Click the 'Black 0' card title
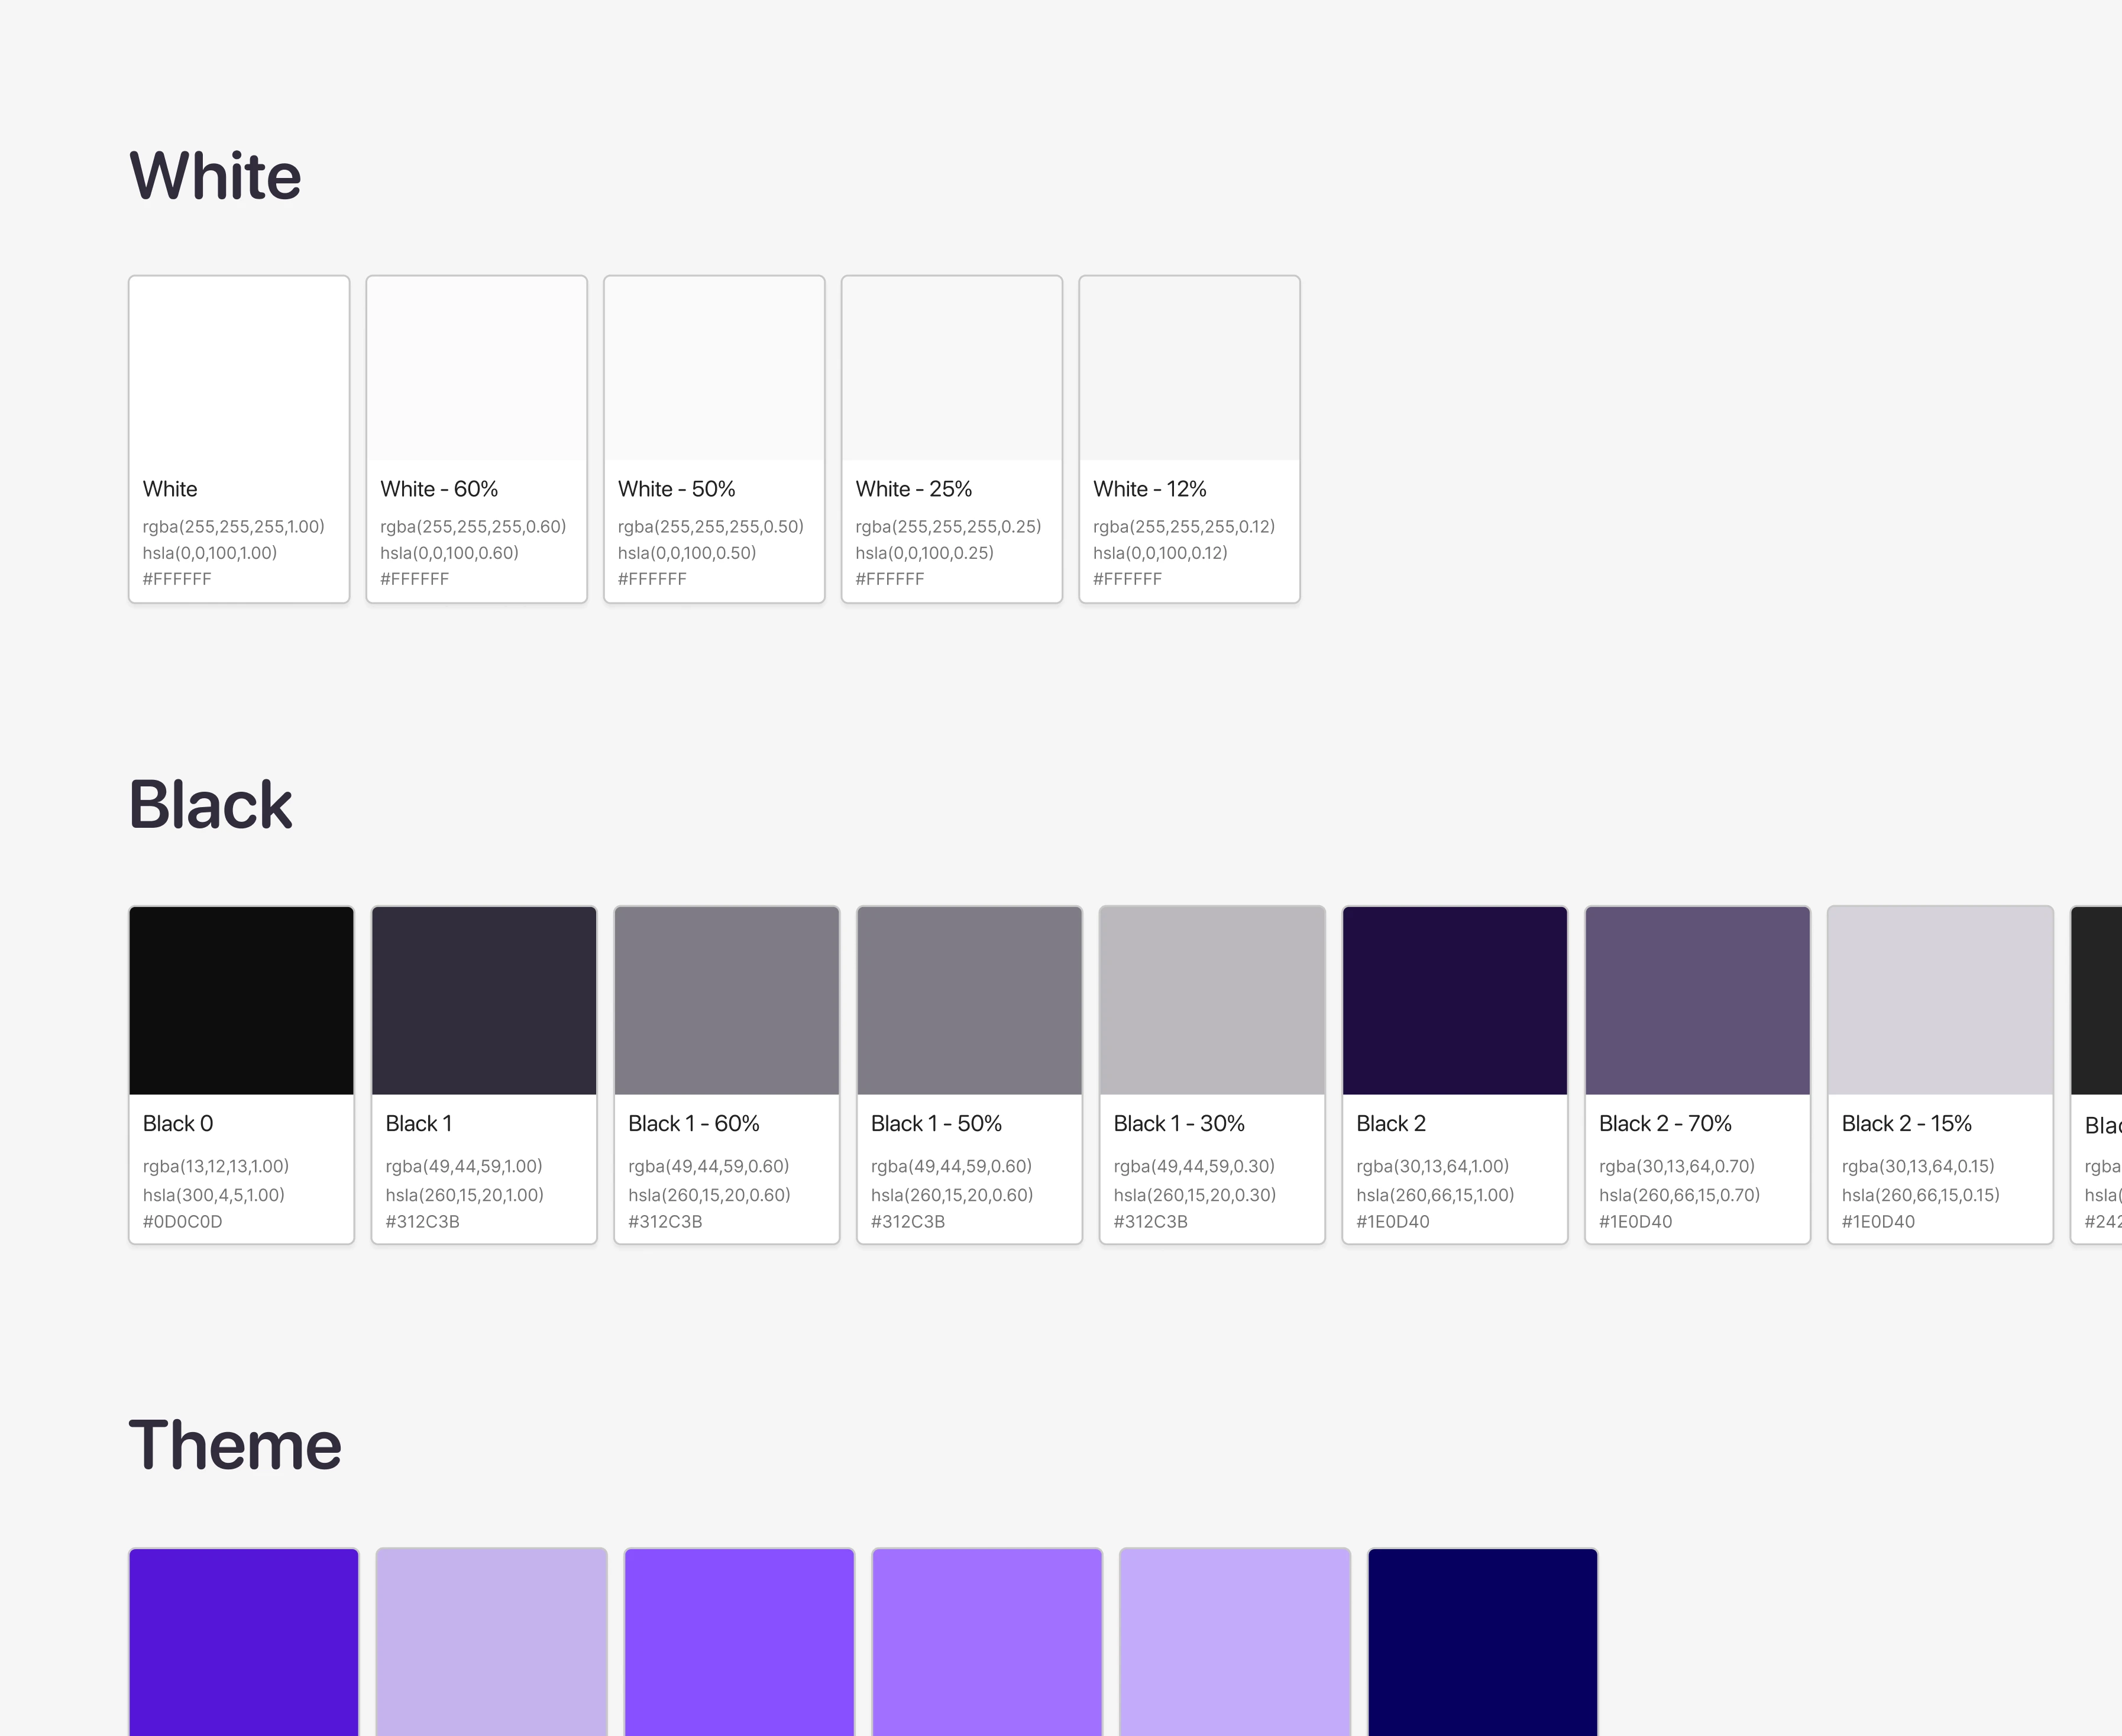 178,1124
